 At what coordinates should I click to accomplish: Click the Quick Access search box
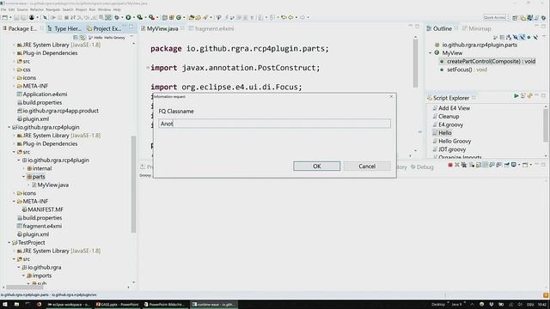[495, 17]
